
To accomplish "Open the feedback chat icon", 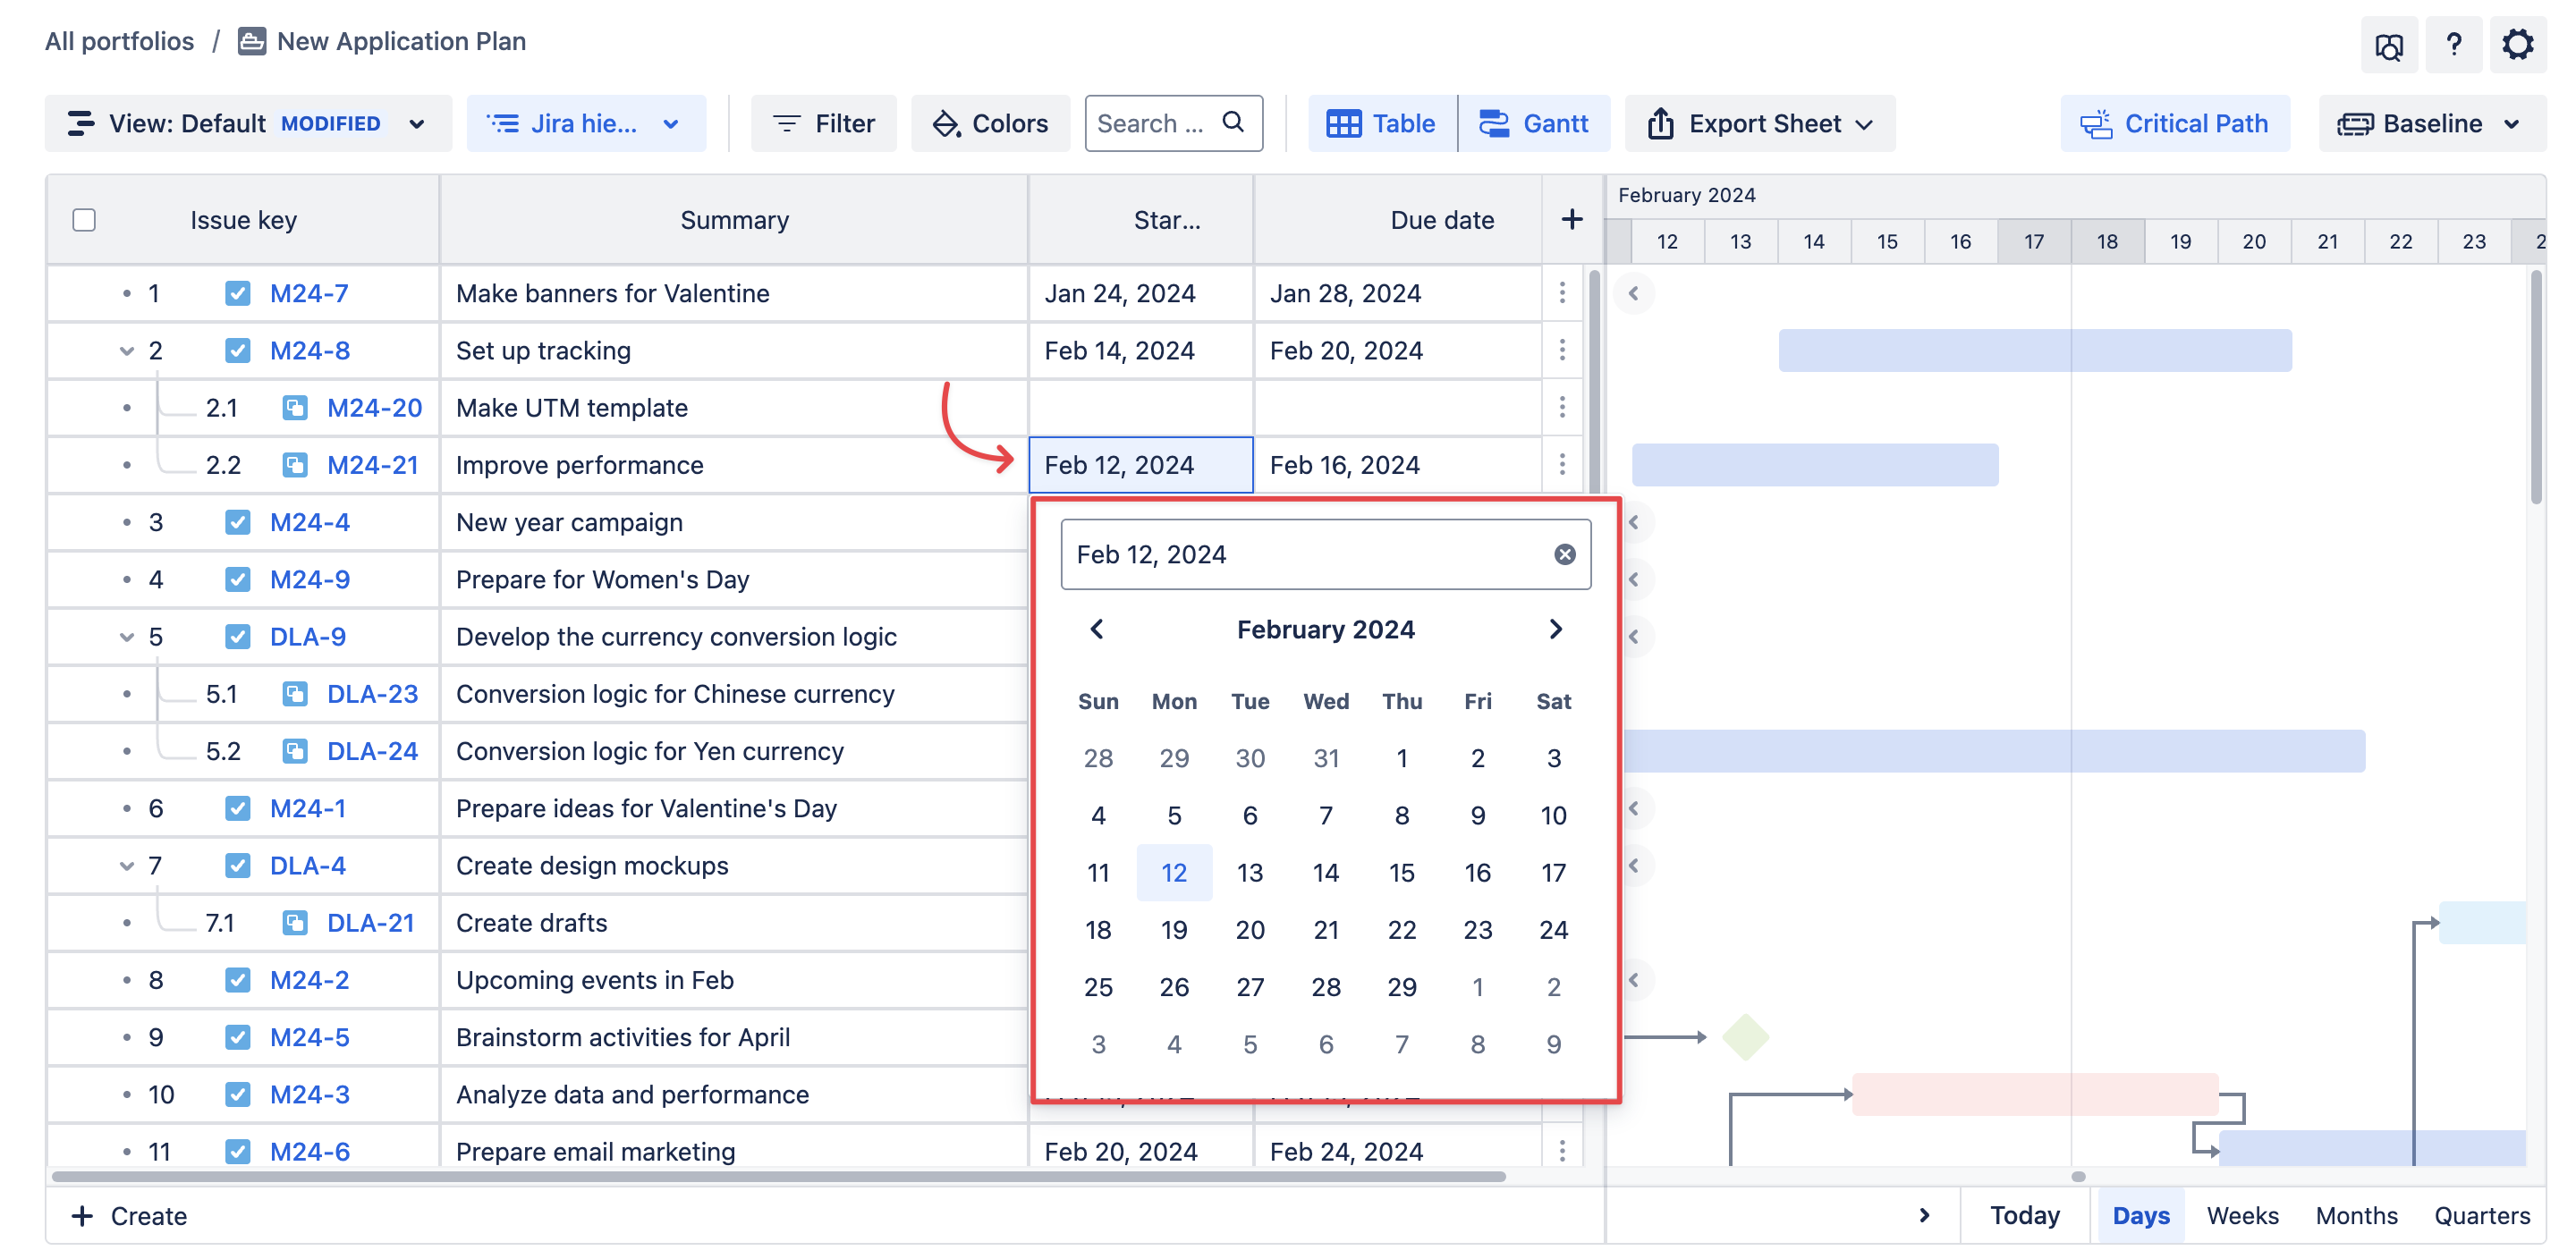I will (2388, 46).
